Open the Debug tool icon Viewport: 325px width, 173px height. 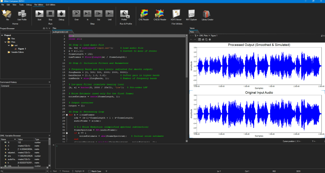[61, 14]
